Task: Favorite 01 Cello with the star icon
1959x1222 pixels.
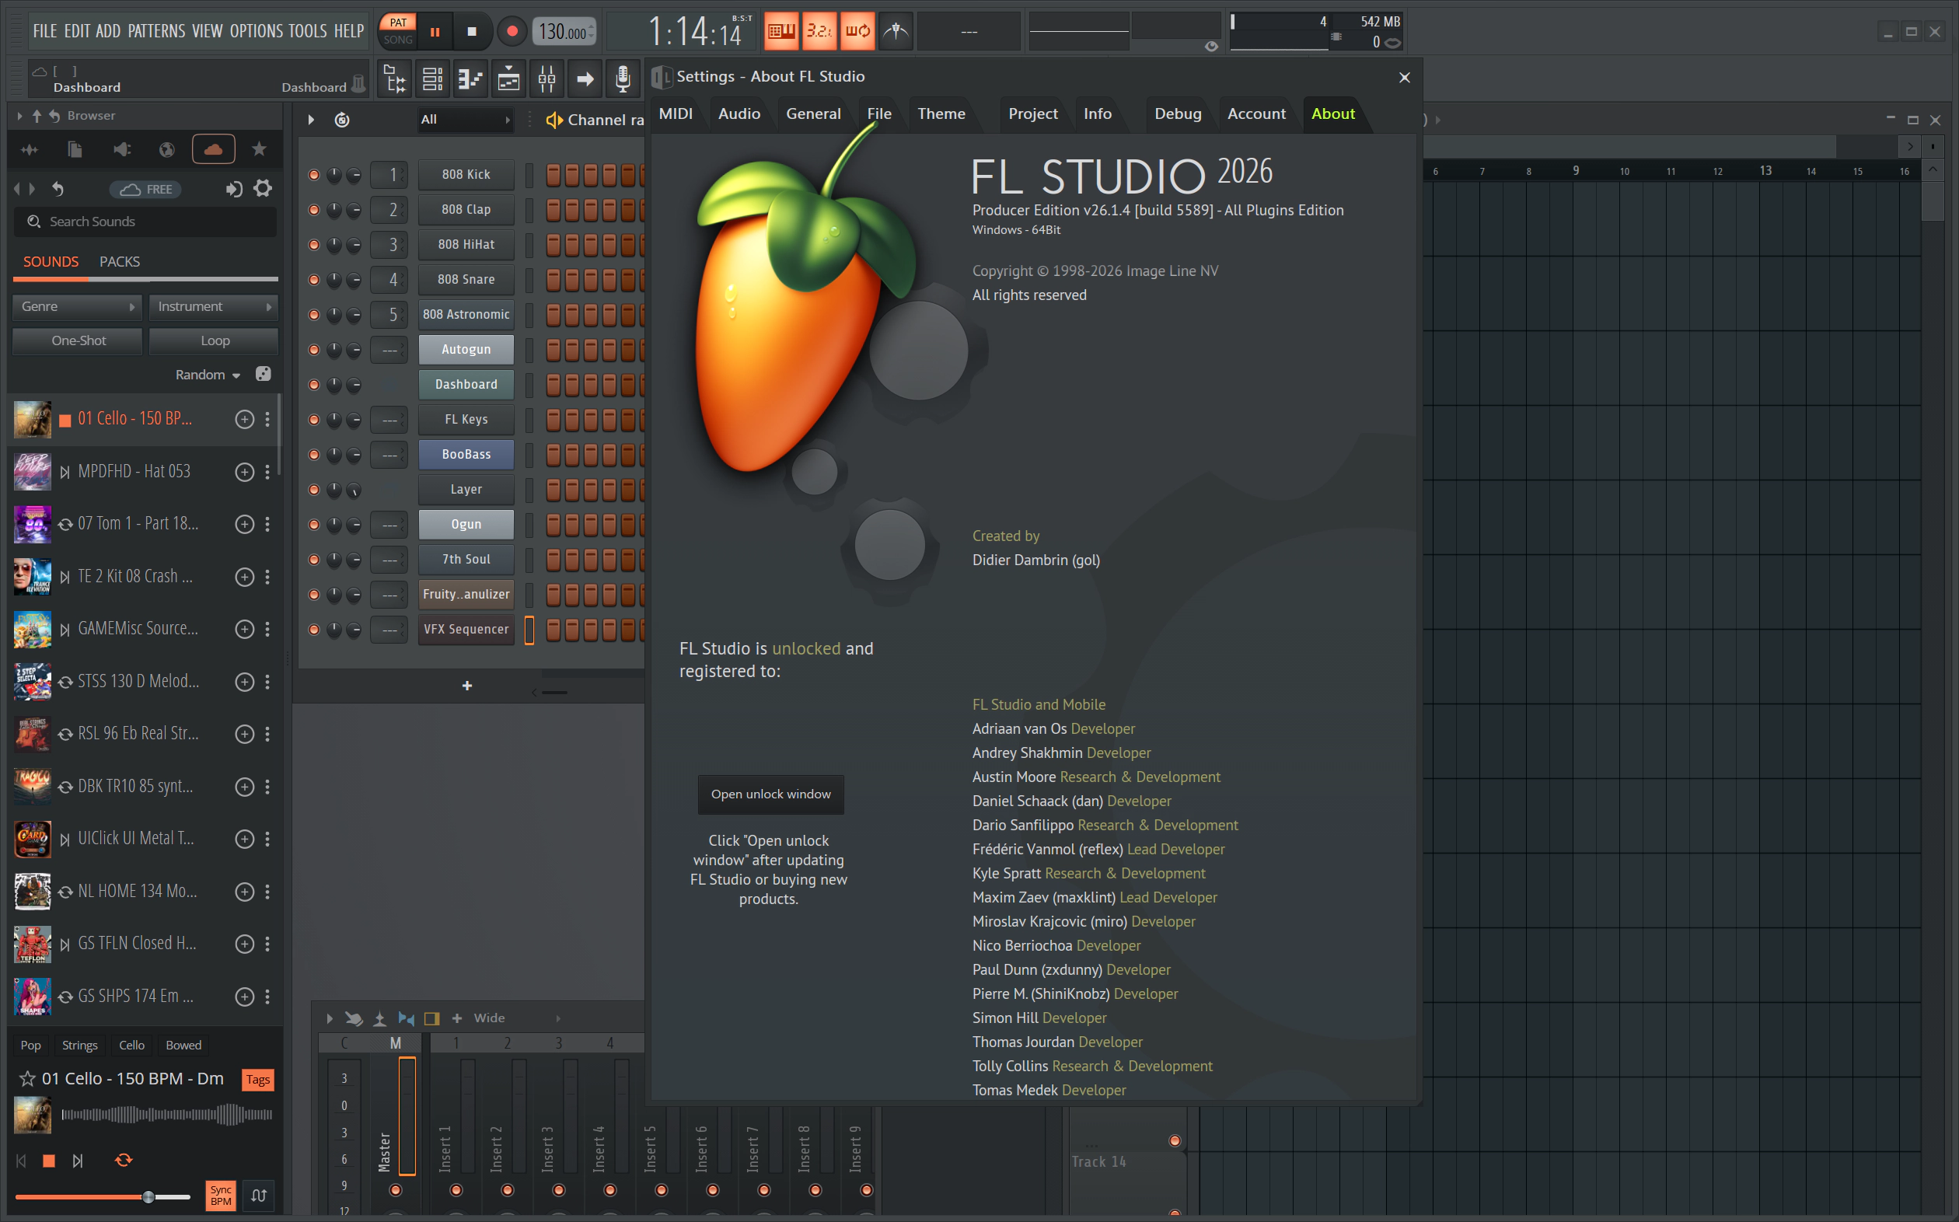Action: click(x=27, y=1079)
